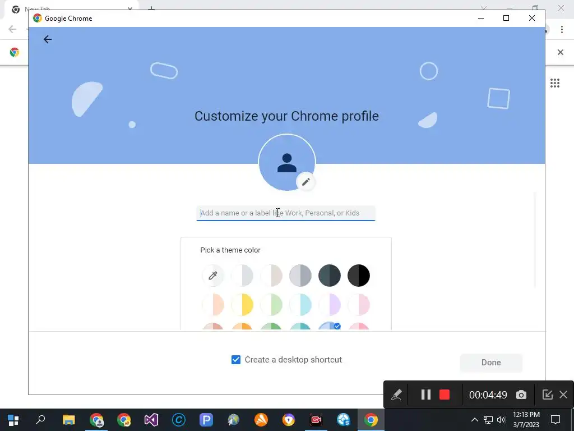
Task: Maximize the Google Chrome profile dialog
Action: pos(506,18)
